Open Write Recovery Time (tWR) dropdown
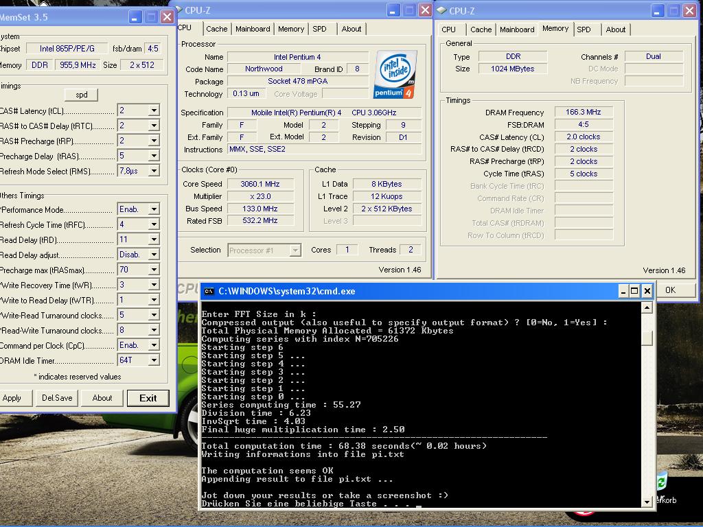 [154, 285]
